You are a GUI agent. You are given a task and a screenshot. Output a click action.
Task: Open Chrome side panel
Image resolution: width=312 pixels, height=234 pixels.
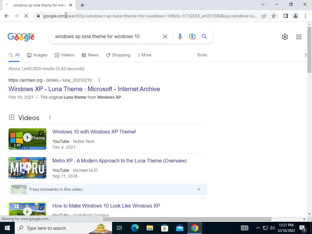pyautogui.click(x=286, y=16)
